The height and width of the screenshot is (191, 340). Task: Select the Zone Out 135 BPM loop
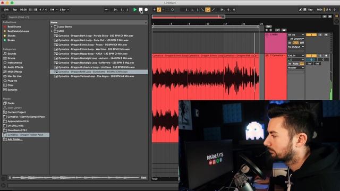point(93,40)
